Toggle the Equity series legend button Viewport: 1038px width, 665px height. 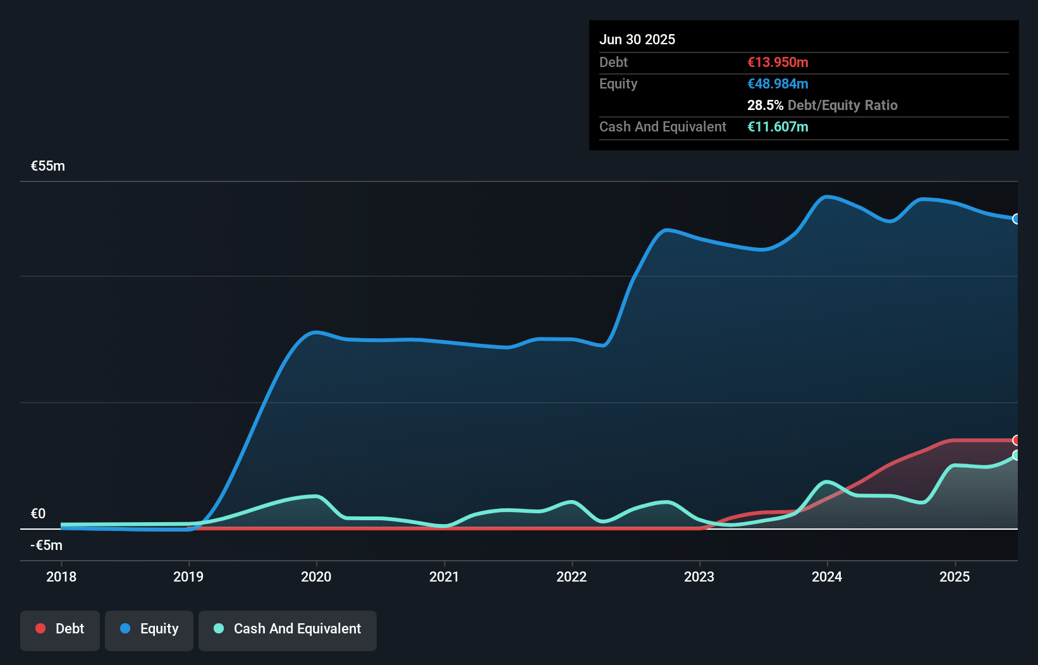(x=149, y=630)
